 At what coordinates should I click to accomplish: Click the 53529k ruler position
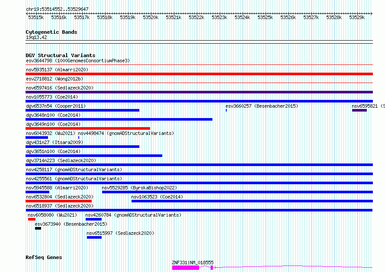[x=357, y=17]
